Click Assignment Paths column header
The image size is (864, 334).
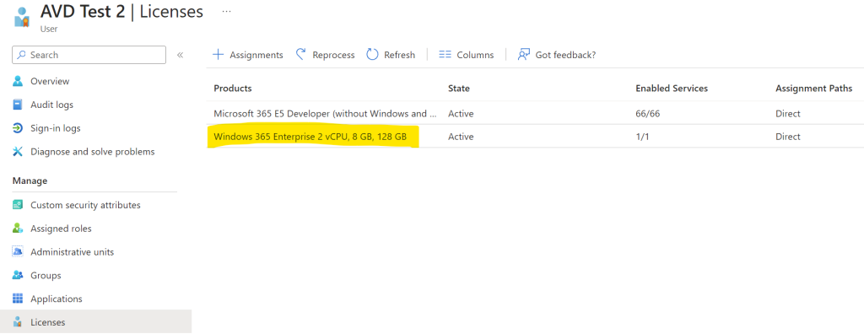[x=814, y=89]
